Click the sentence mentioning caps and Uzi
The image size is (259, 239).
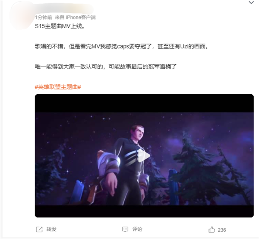122,47
